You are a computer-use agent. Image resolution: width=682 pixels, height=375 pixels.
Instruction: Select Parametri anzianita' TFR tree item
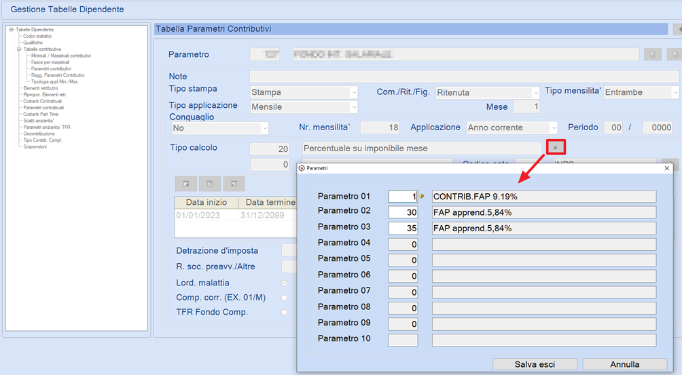click(x=47, y=127)
